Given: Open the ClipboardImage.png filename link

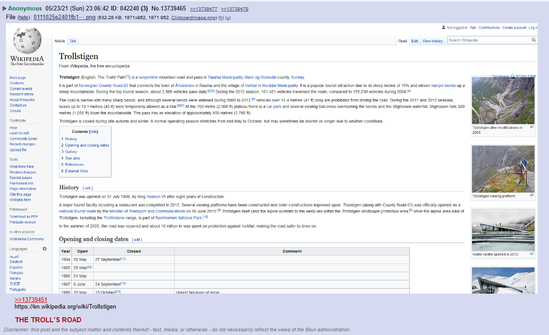Looking at the screenshot, I should point(194,18).
